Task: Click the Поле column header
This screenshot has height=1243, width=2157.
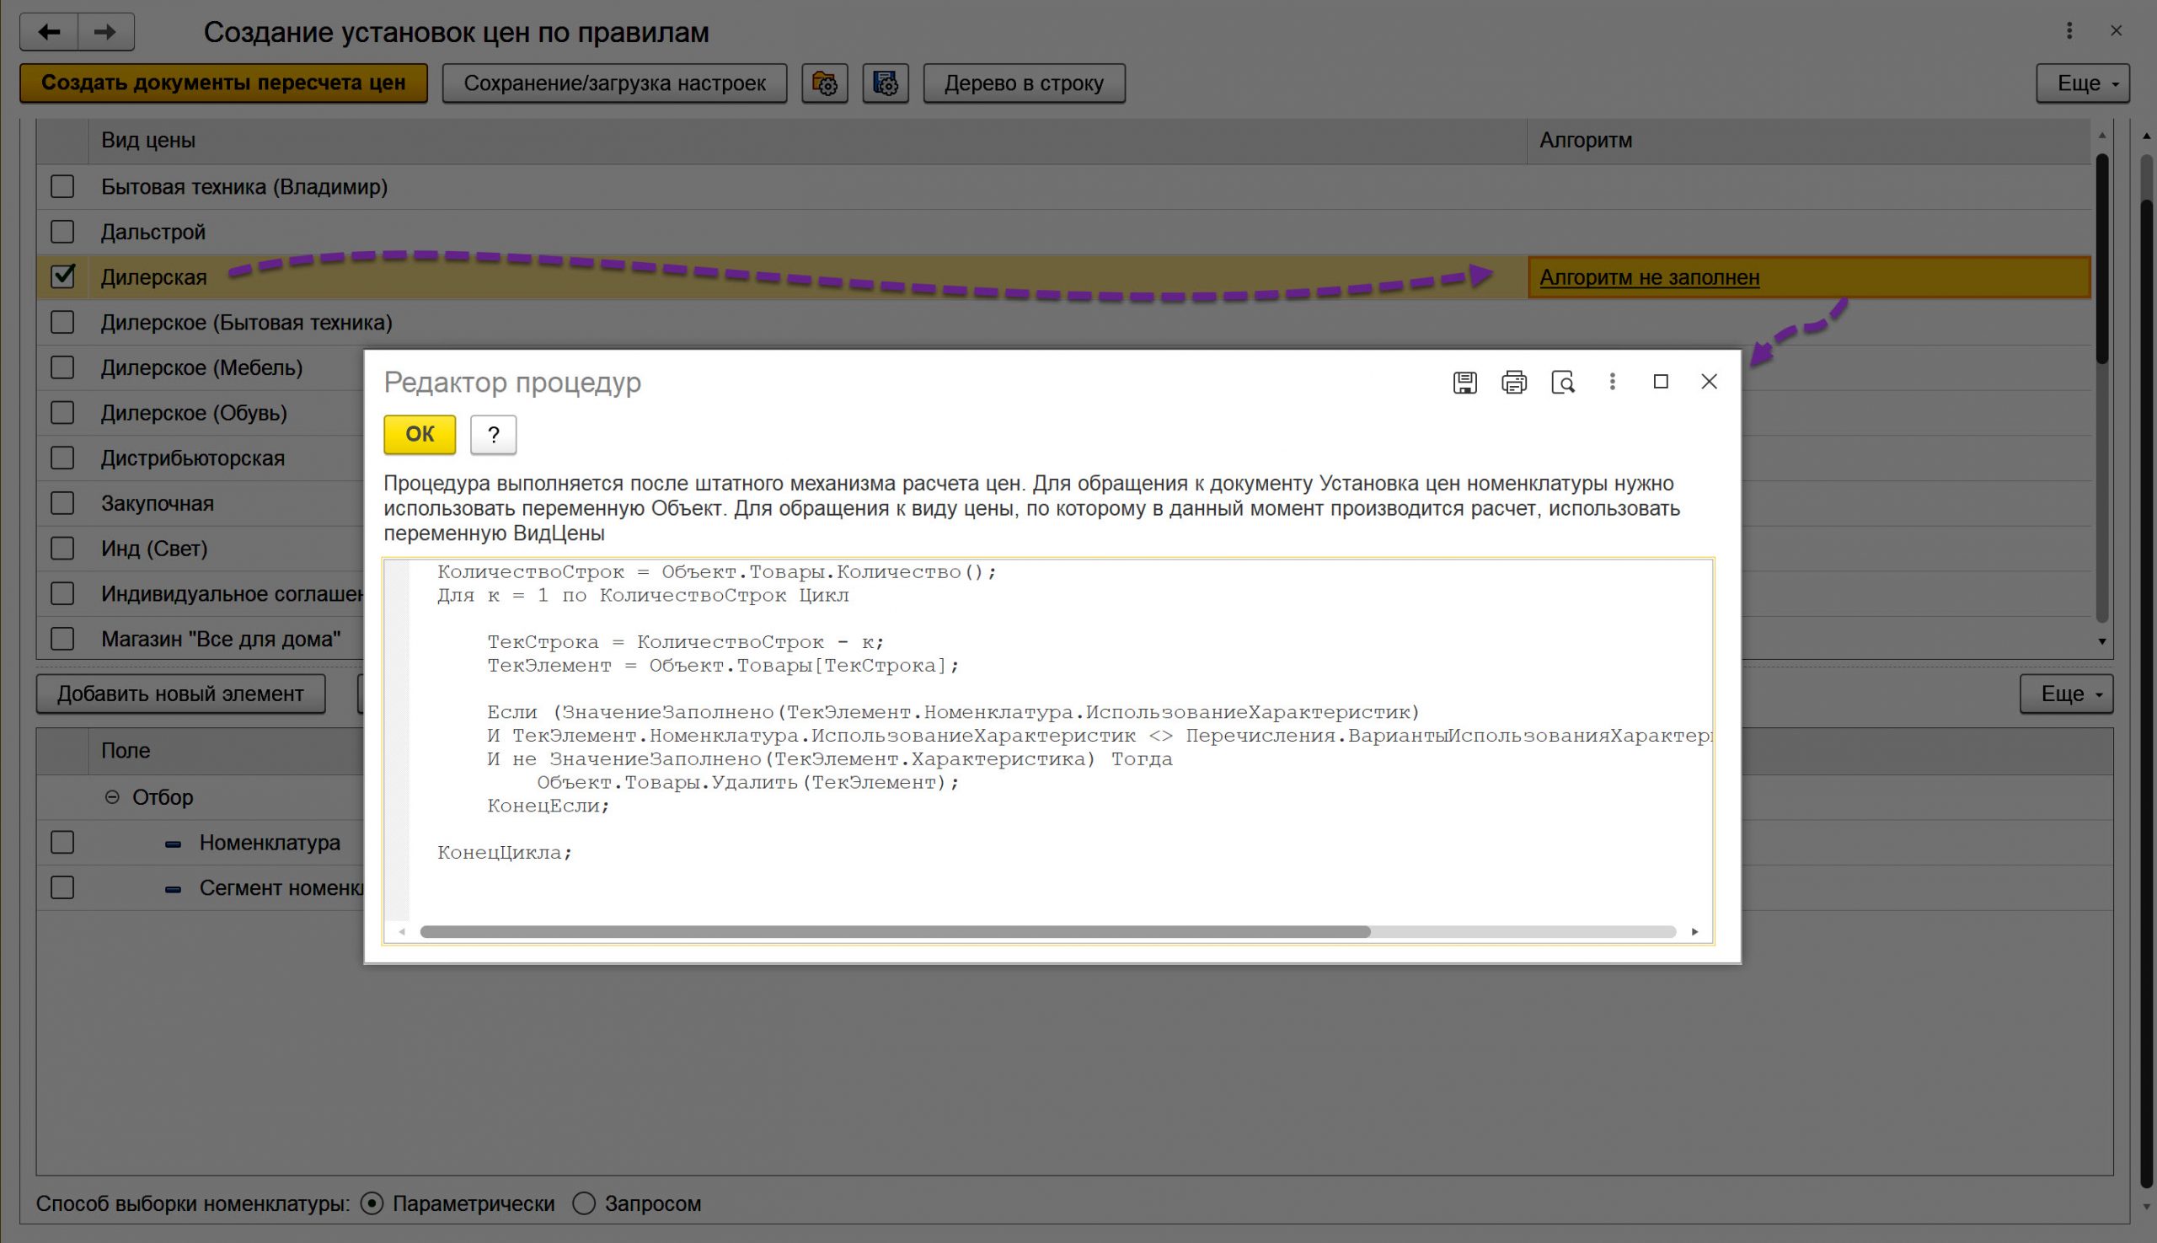Action: point(126,751)
